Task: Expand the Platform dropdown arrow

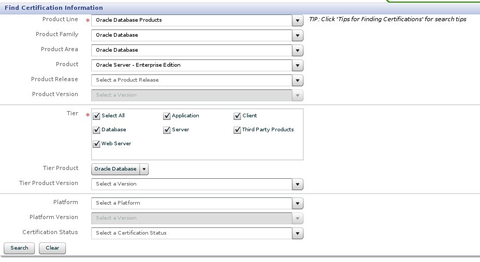Action: [298, 204]
